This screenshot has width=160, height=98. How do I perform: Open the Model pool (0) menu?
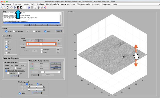(x=53, y=4)
